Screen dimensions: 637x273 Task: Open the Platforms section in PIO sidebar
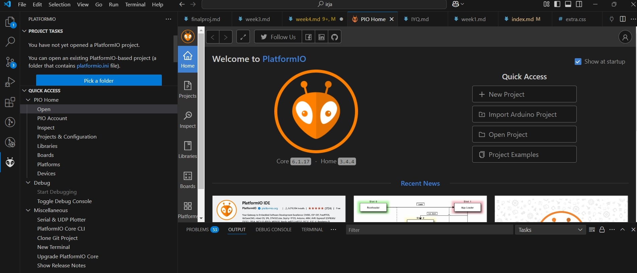pyautogui.click(x=188, y=210)
